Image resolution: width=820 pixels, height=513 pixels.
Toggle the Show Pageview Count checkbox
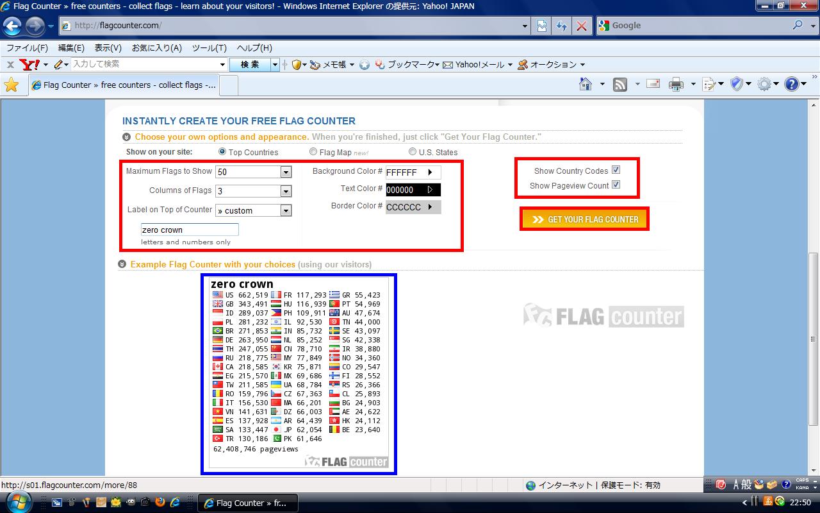pos(616,185)
